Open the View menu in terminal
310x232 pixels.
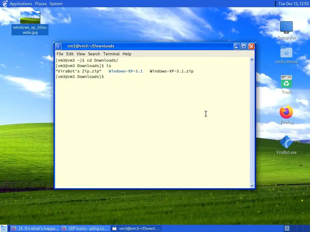81,54
